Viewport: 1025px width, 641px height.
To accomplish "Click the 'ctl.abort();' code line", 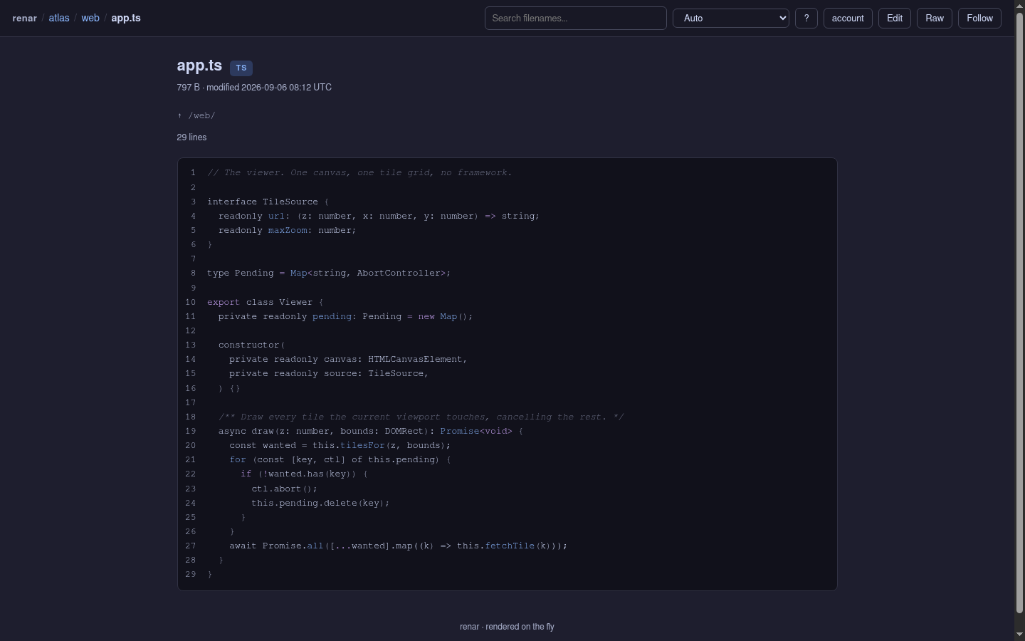I will pyautogui.click(x=284, y=489).
